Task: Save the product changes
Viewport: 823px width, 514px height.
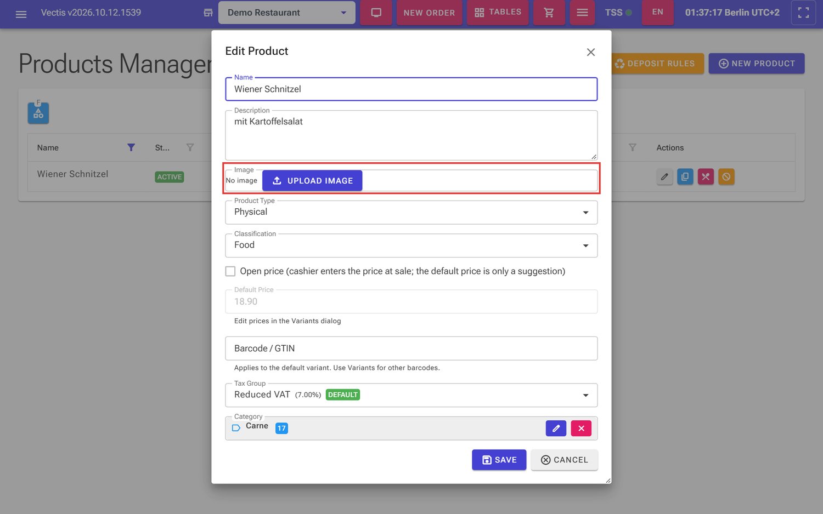Action: tap(499, 460)
